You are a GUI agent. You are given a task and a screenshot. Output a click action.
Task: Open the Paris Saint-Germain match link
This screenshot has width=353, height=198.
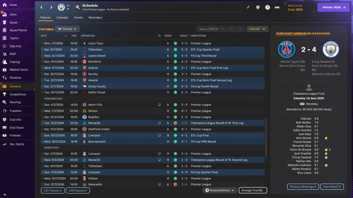pos(291,34)
